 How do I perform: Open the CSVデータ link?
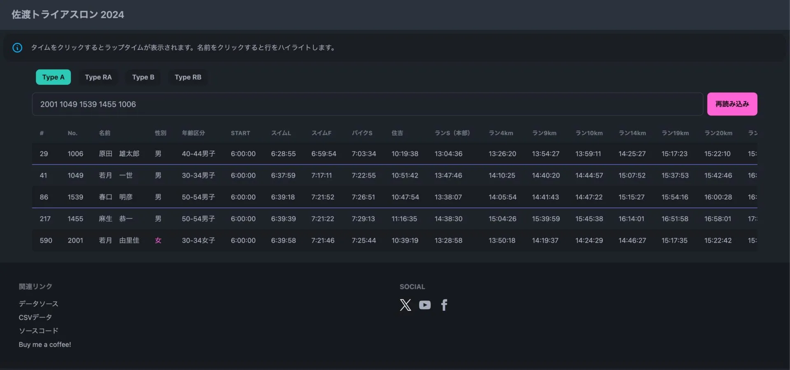click(35, 317)
